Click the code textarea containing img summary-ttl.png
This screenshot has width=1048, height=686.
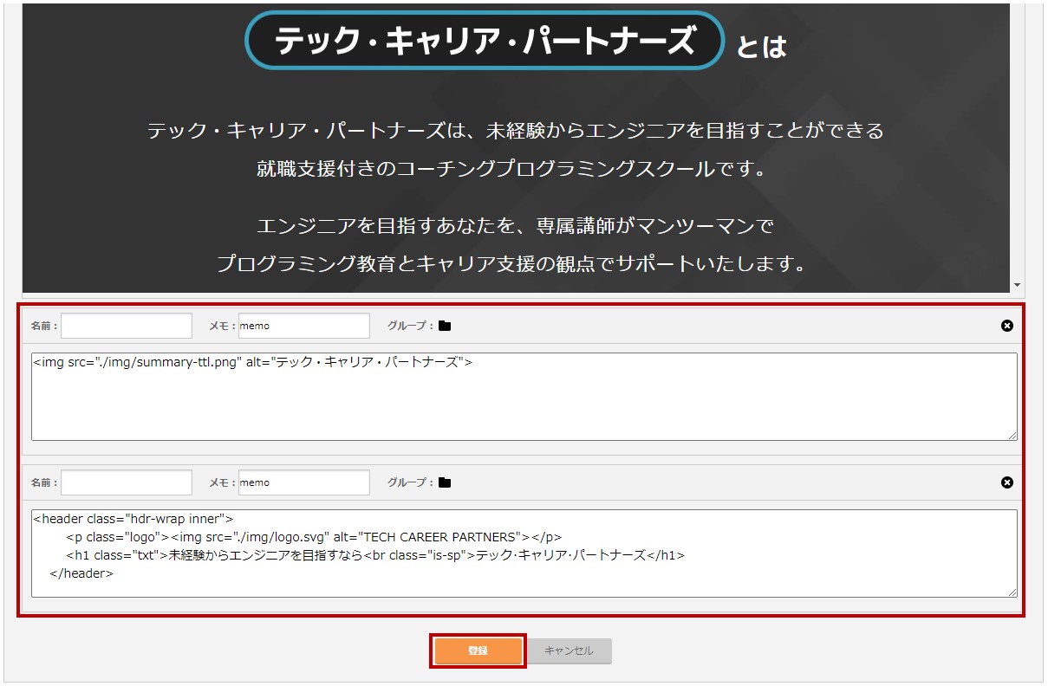(524, 397)
